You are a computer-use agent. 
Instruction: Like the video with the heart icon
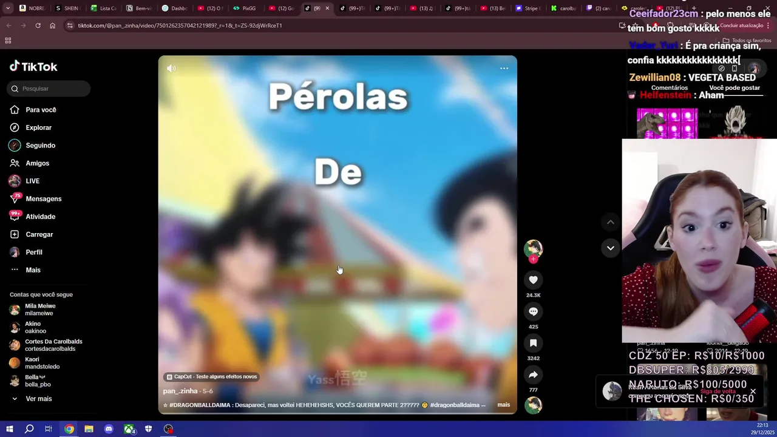tap(533, 280)
